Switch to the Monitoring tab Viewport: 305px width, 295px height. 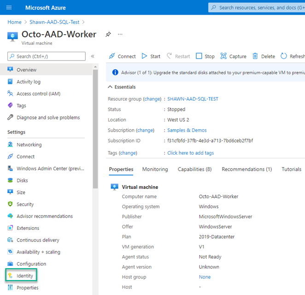155,169
